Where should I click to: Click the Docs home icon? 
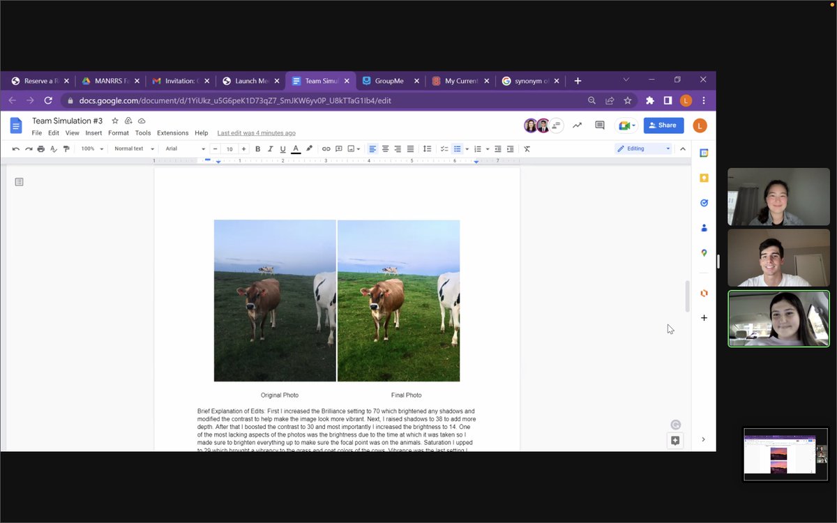point(16,126)
